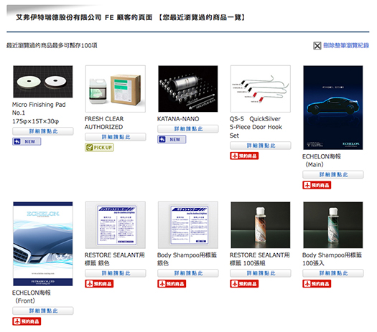The width and height of the screenshot is (377, 332).
Task: Open details button for Micro Finishing Pad No.1
Action: 43,131
